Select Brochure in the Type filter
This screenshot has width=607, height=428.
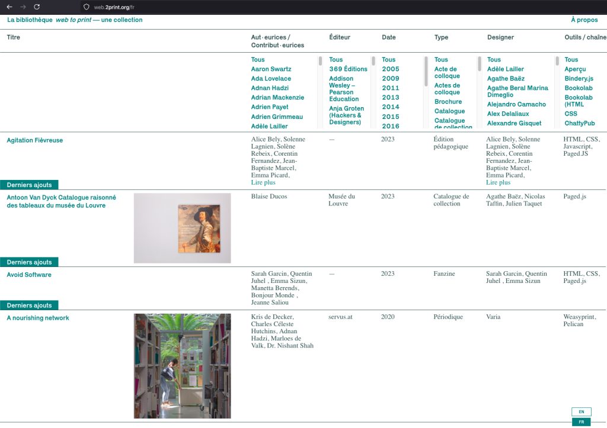pyautogui.click(x=448, y=102)
